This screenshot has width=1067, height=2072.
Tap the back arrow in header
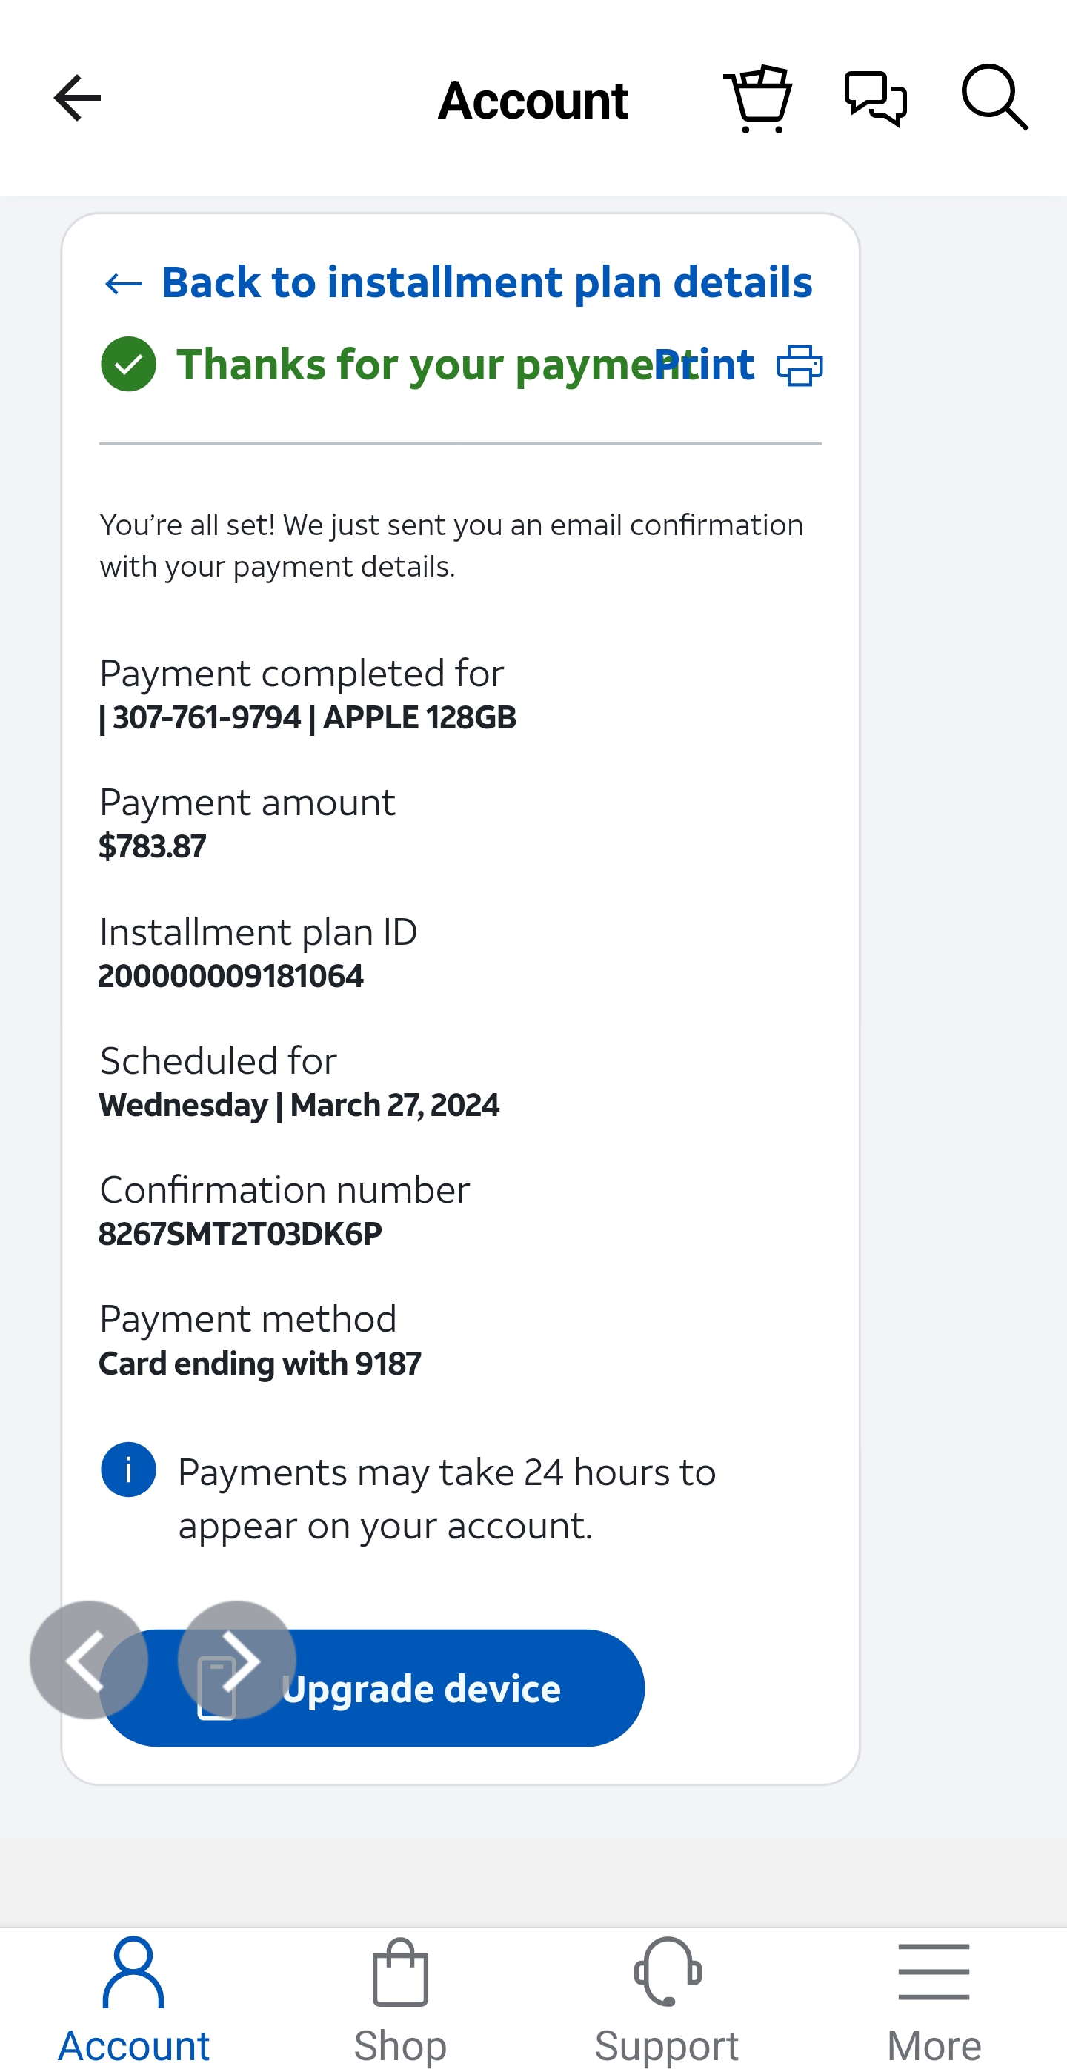point(77,98)
